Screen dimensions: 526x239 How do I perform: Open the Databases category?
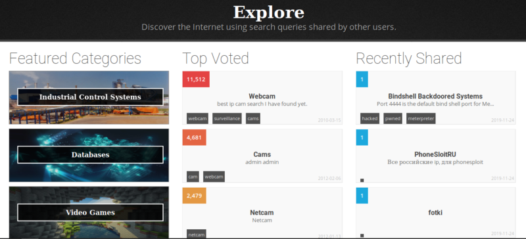coord(89,155)
